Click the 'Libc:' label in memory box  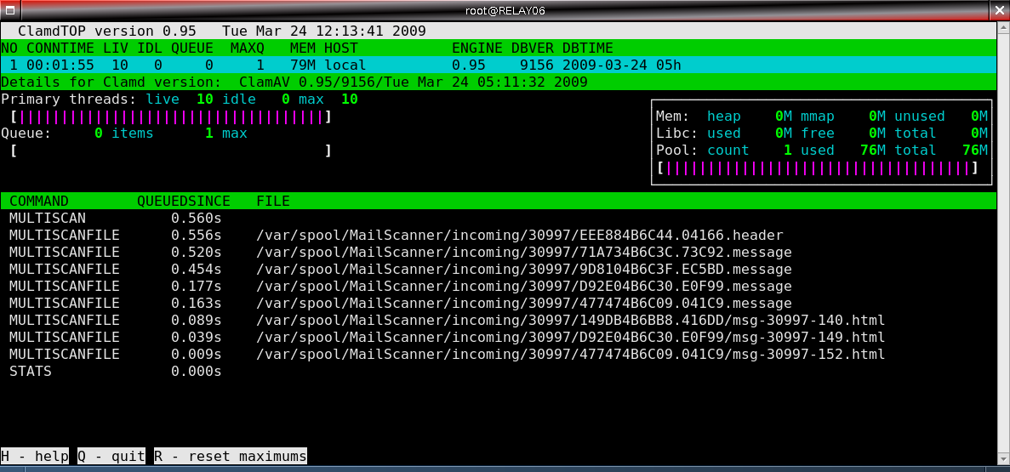(x=677, y=134)
